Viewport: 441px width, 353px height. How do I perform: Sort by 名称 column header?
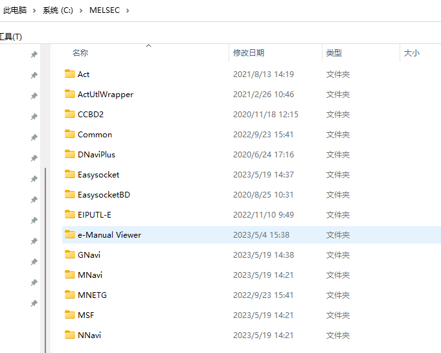point(80,52)
